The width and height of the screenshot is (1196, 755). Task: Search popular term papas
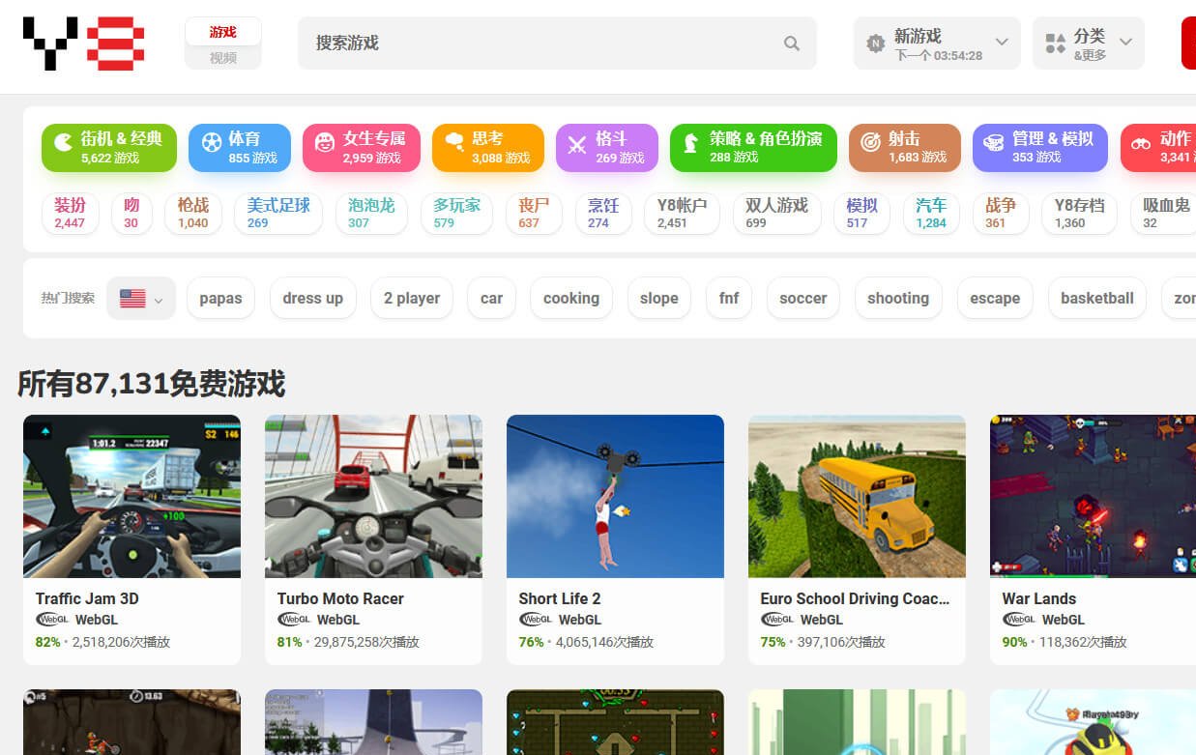click(220, 298)
